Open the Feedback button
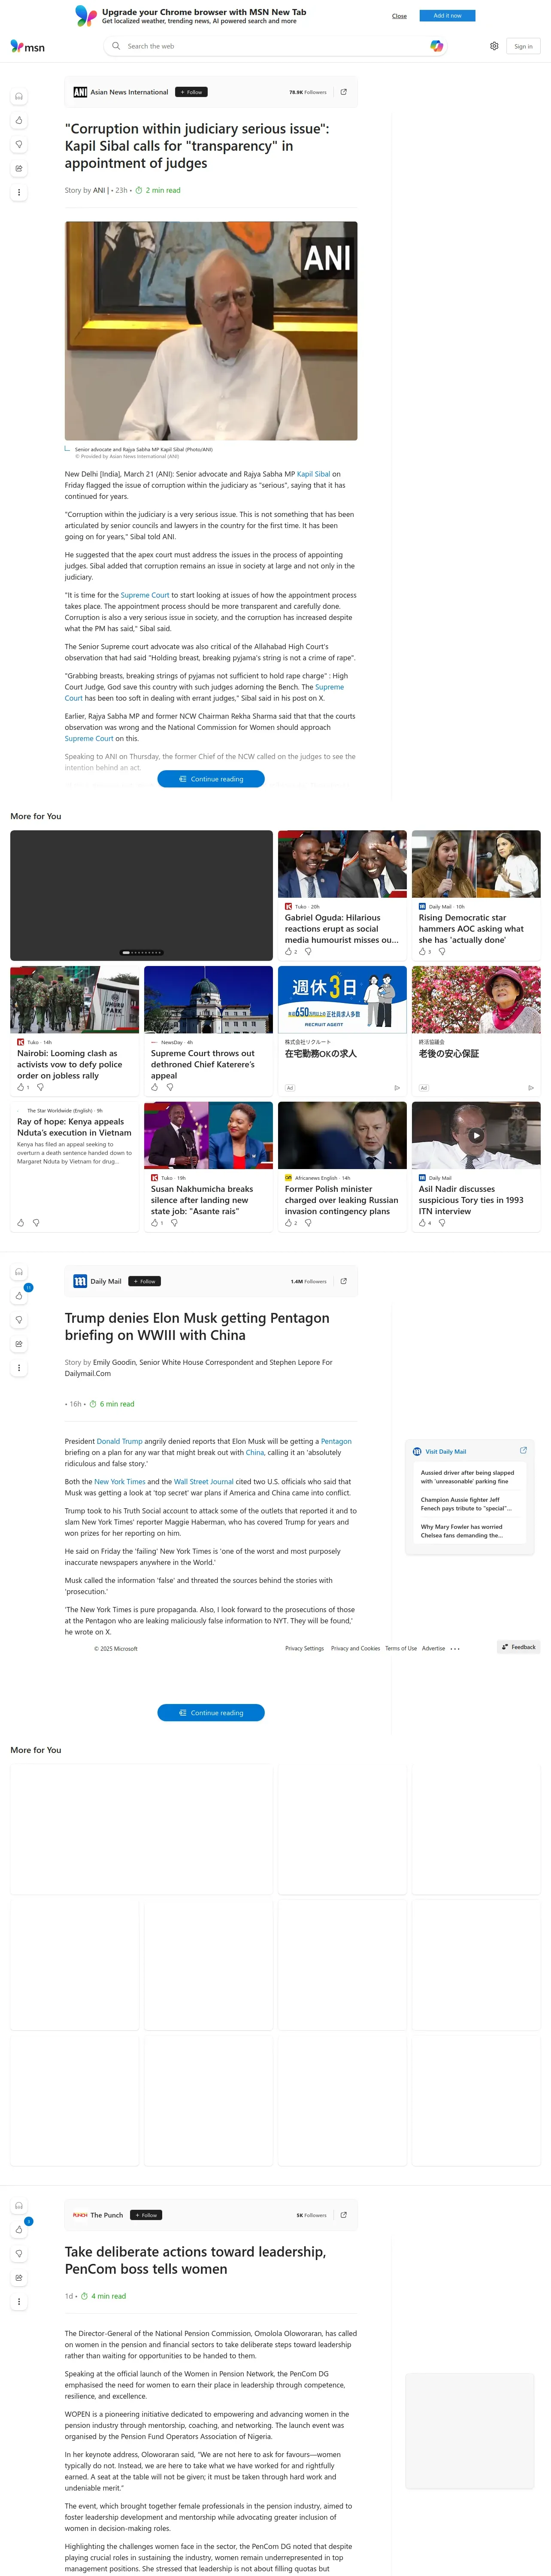 click(519, 1647)
